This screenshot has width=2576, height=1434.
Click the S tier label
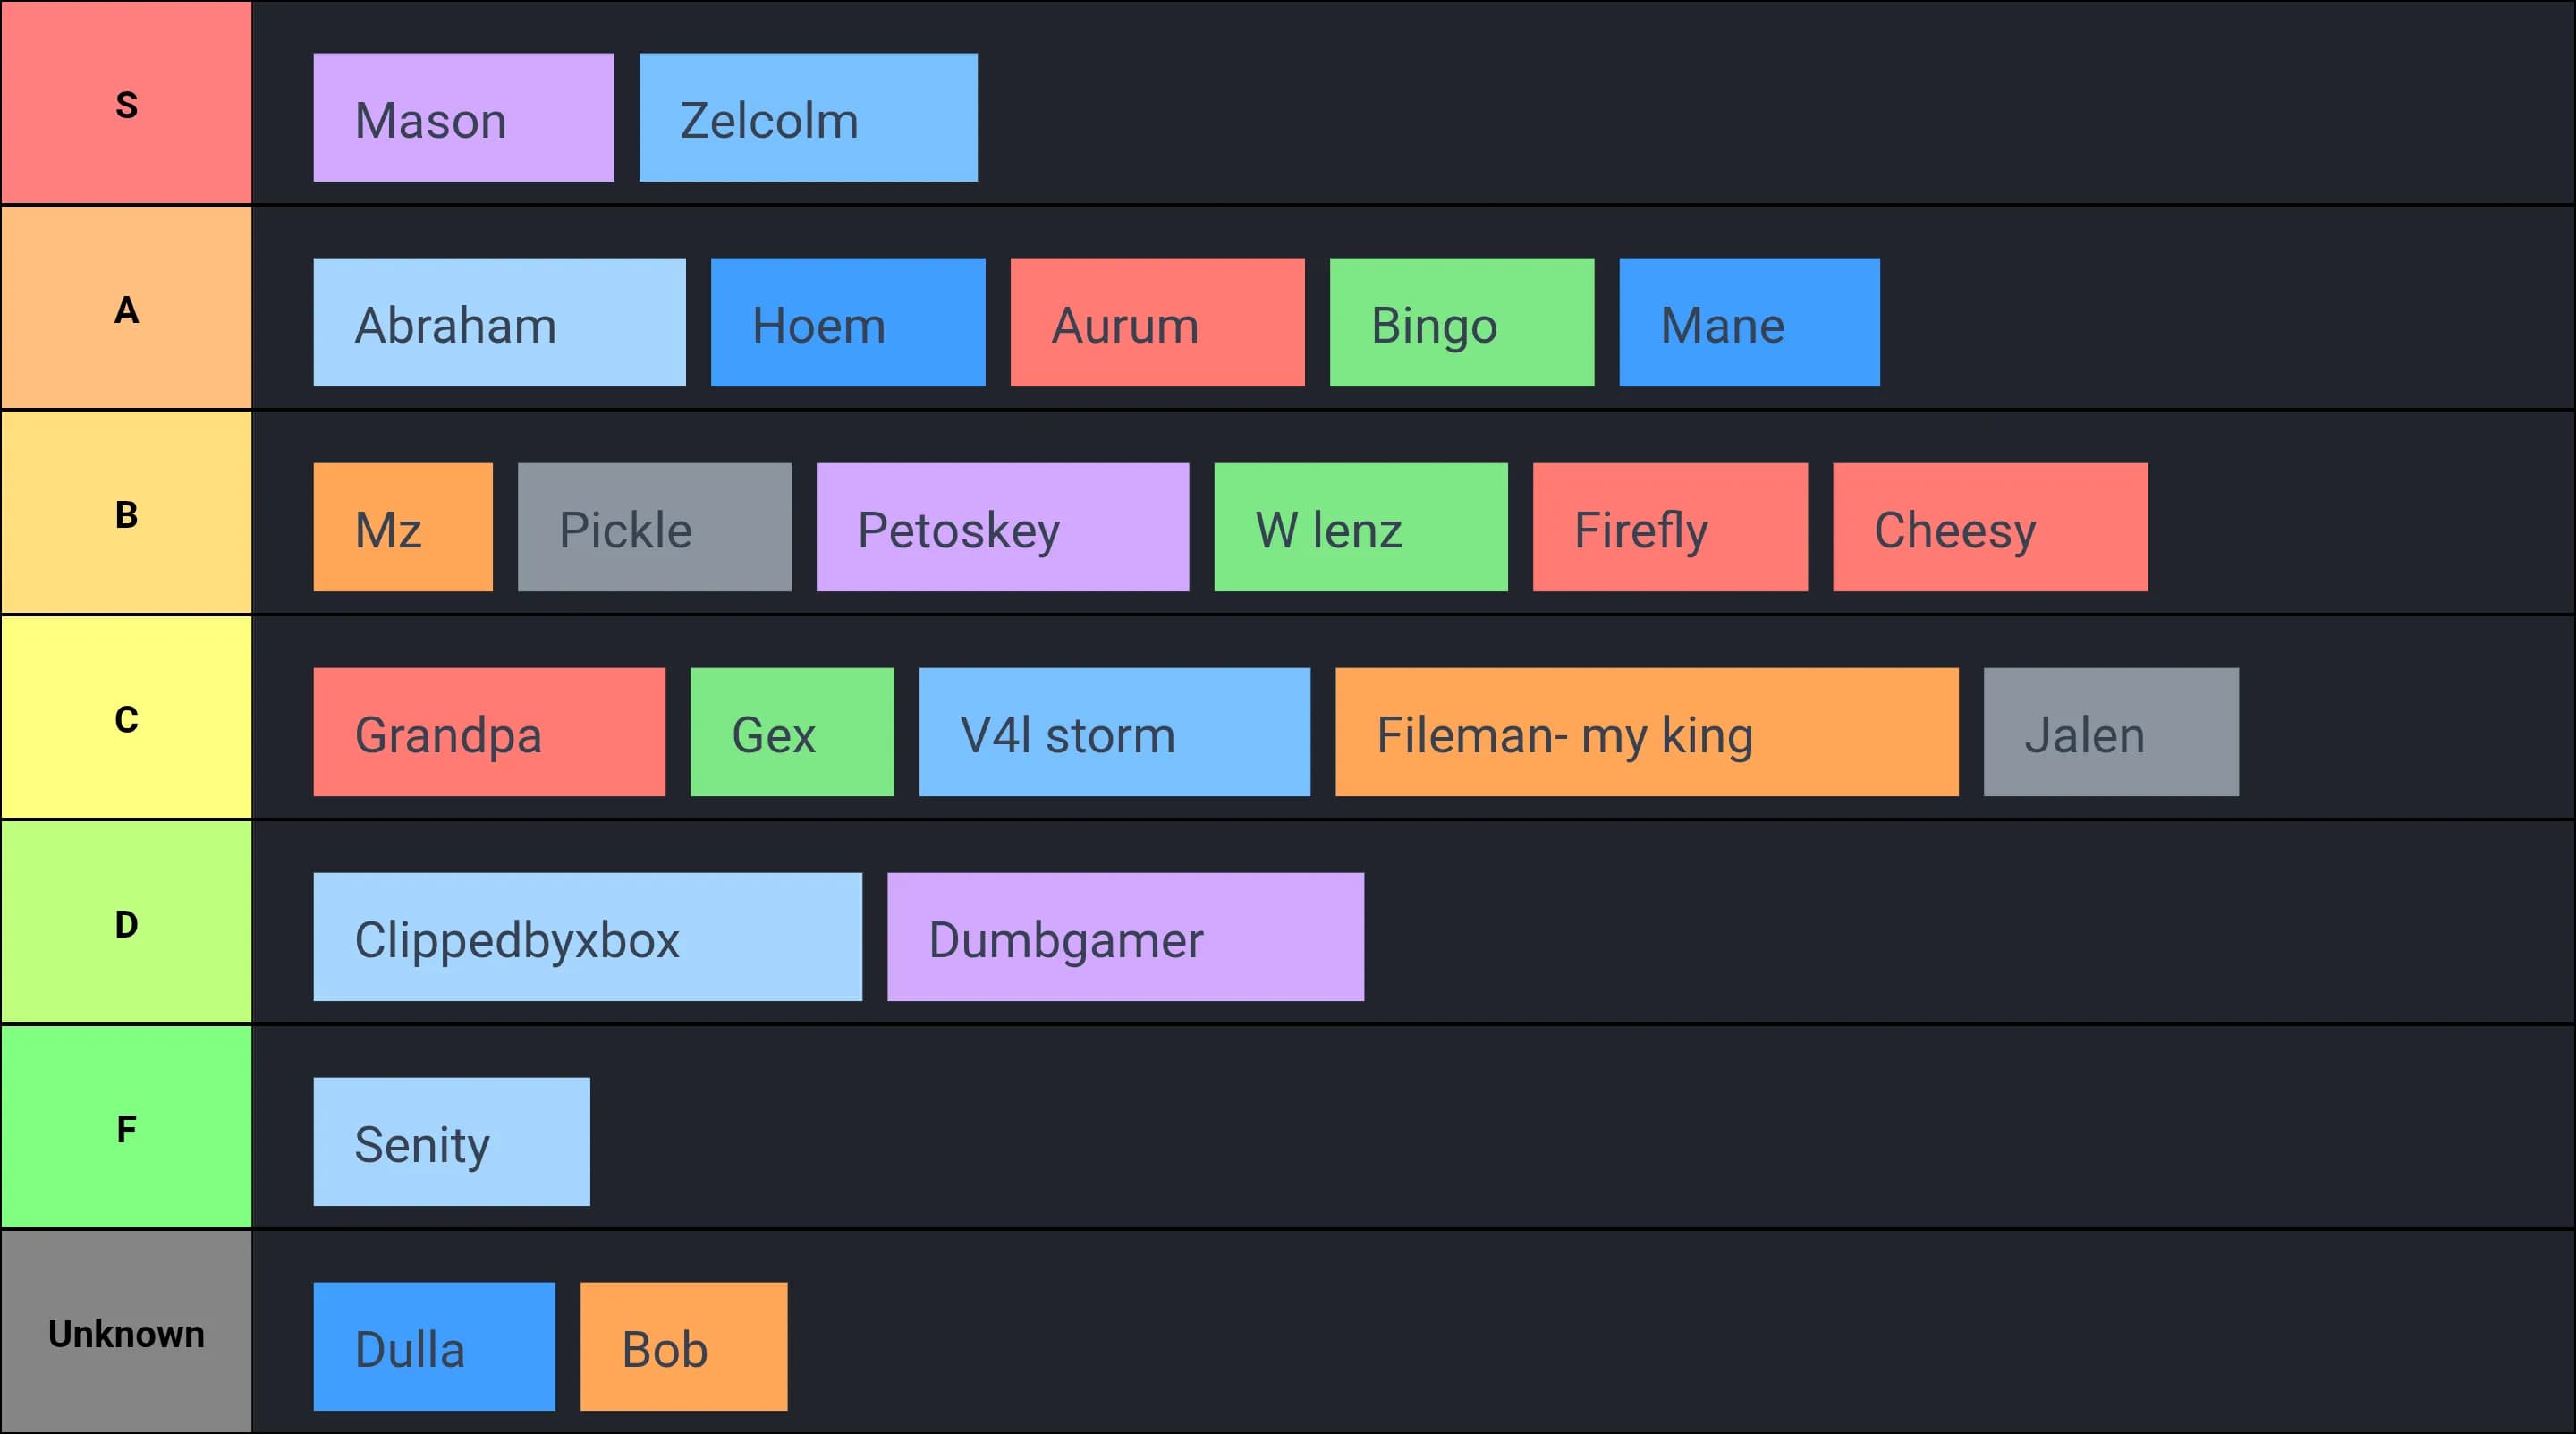tap(126, 103)
